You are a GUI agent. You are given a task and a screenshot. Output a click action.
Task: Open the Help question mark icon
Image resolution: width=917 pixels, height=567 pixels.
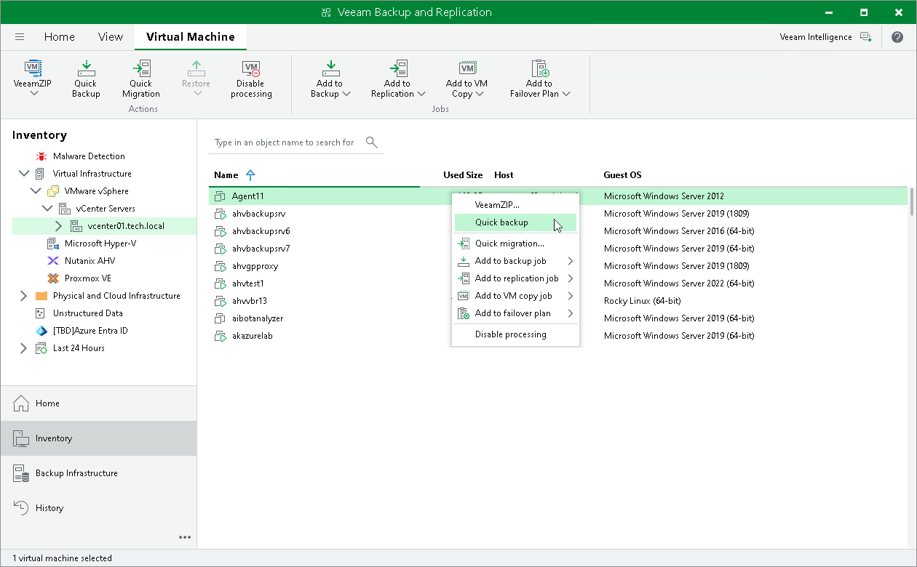click(897, 36)
